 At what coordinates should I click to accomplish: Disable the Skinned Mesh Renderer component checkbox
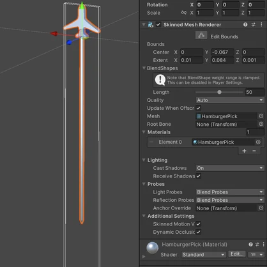(158, 24)
